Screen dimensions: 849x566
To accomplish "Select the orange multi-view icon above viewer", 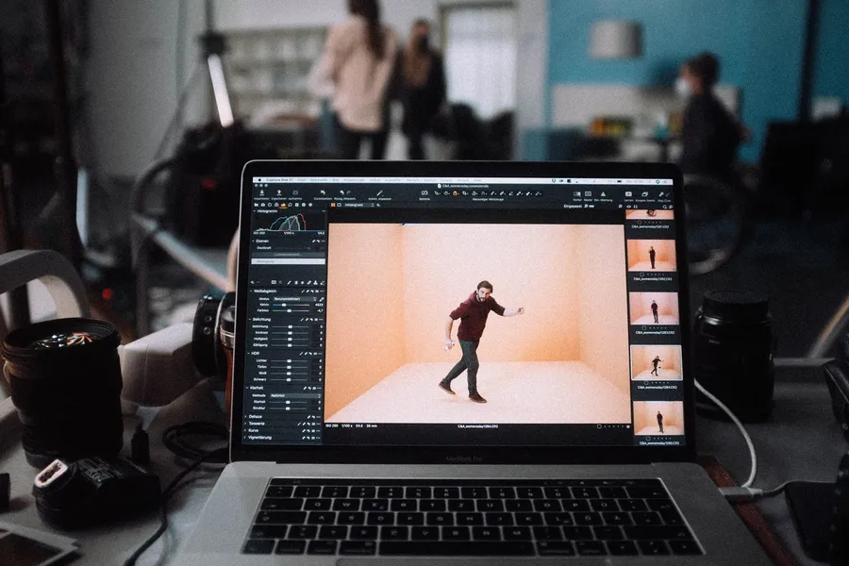I will tap(333, 205).
